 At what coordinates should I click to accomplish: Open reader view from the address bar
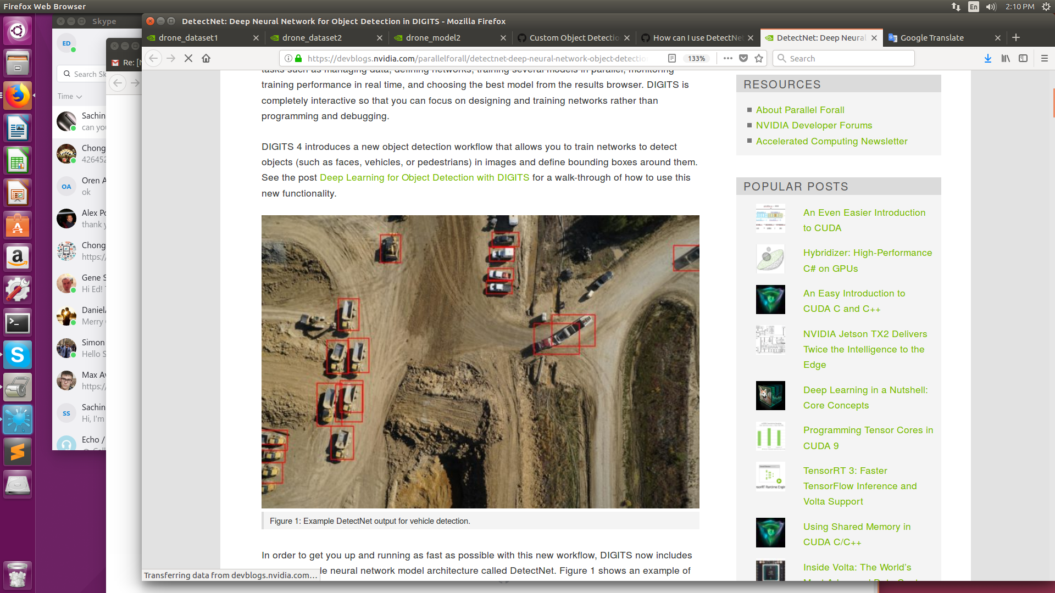point(671,58)
